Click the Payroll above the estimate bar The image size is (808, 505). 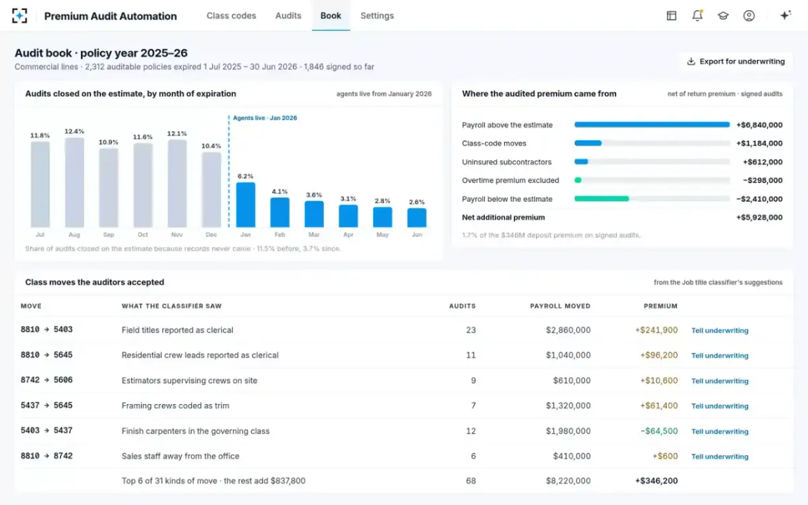click(x=652, y=125)
